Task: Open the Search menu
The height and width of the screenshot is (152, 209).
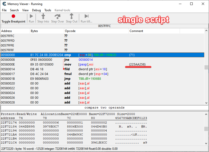Action: (14, 10)
